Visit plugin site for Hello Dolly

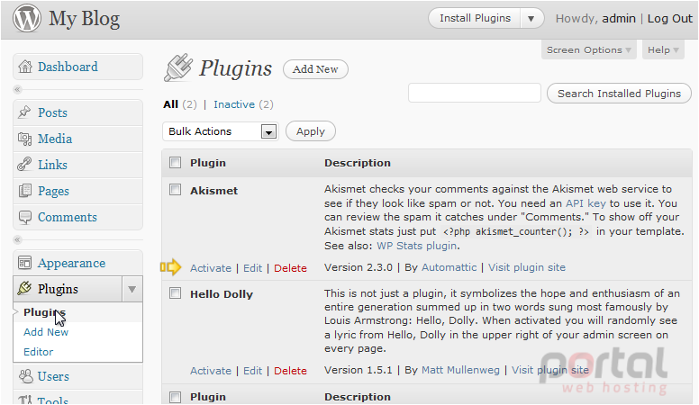tap(550, 370)
